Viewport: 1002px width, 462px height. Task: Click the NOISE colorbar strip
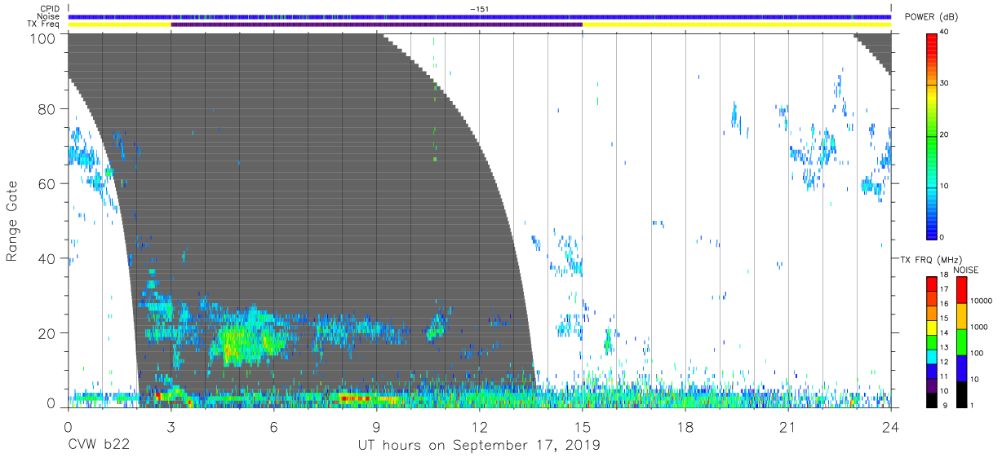pos(961,341)
